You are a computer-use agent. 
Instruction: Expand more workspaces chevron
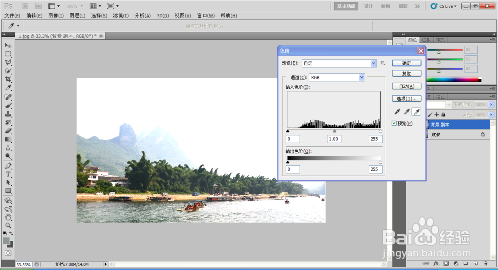pyautogui.click(x=417, y=6)
